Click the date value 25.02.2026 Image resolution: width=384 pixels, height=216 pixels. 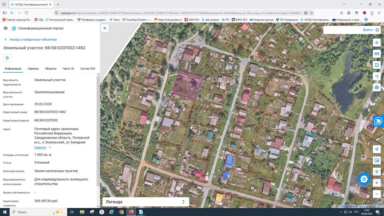43,104
